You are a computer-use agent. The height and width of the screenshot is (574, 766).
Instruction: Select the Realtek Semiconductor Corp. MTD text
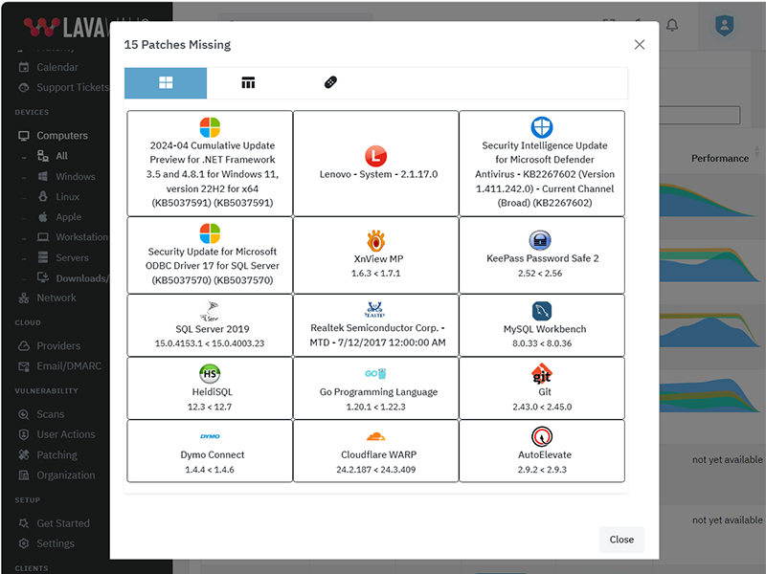click(x=377, y=336)
